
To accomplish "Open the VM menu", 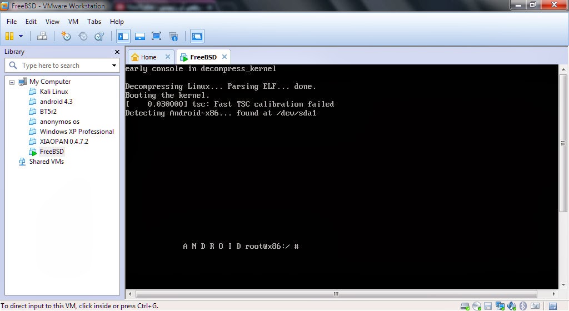I will (x=73, y=22).
